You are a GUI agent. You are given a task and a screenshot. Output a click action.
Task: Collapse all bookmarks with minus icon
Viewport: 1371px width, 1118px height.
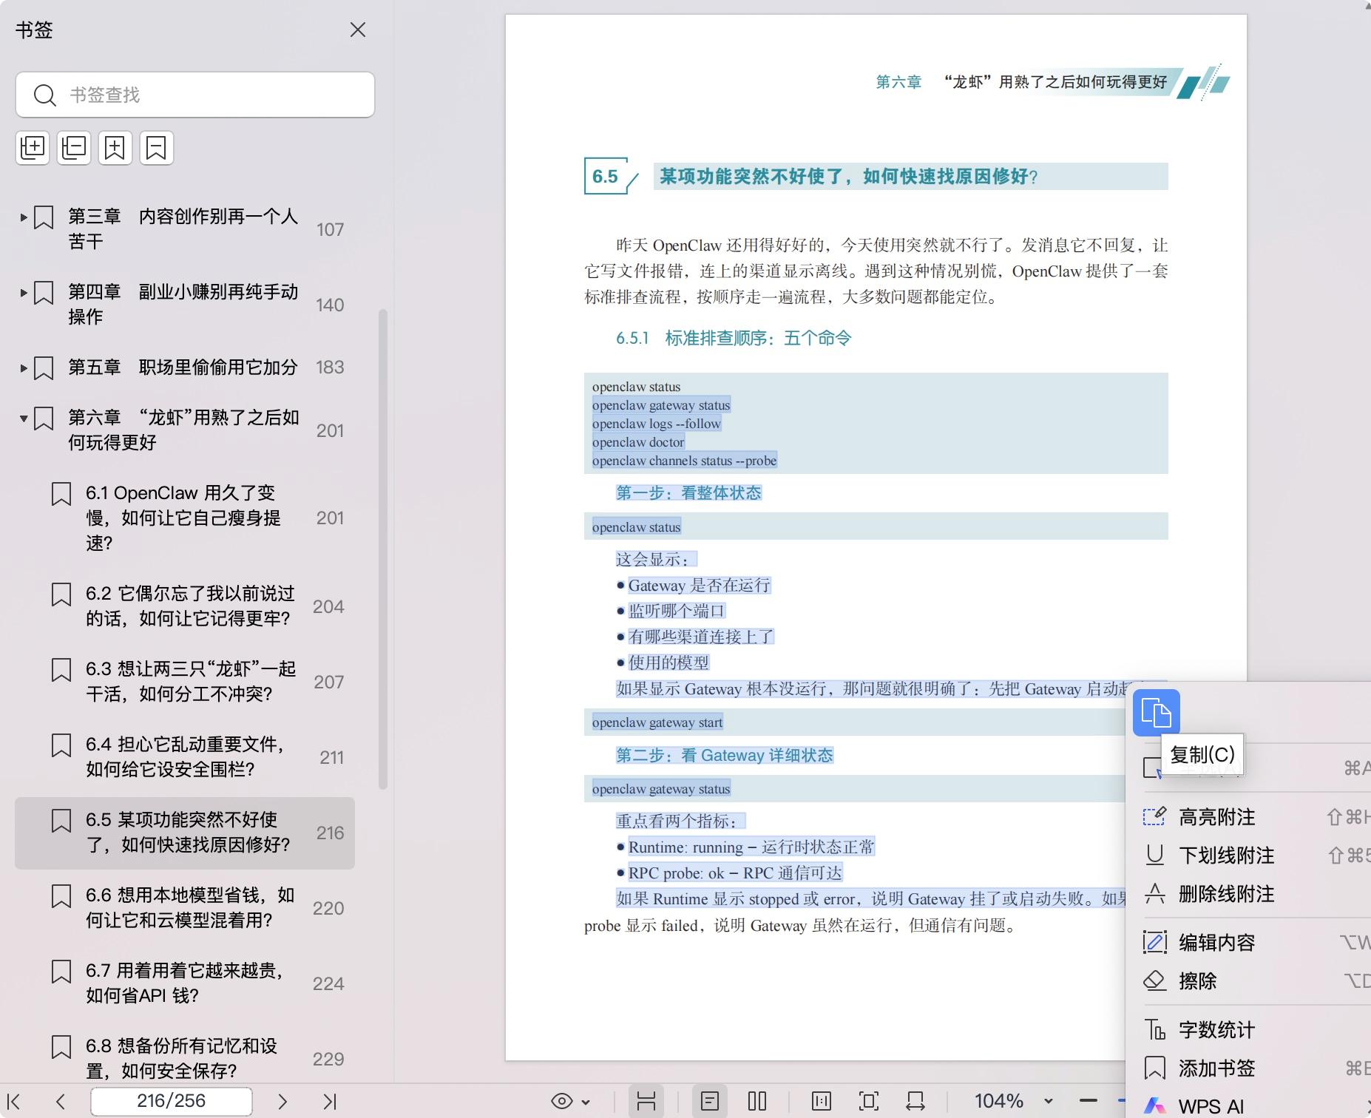(x=74, y=148)
